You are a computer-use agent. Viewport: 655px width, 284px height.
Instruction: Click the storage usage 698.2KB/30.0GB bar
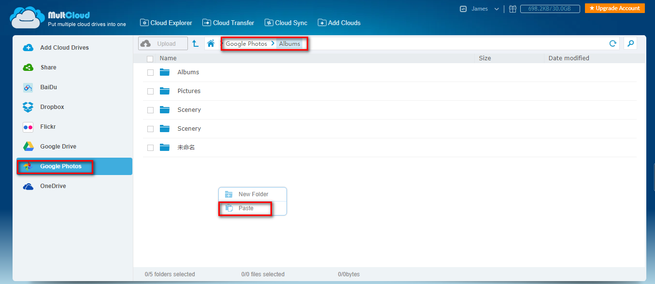pos(550,9)
